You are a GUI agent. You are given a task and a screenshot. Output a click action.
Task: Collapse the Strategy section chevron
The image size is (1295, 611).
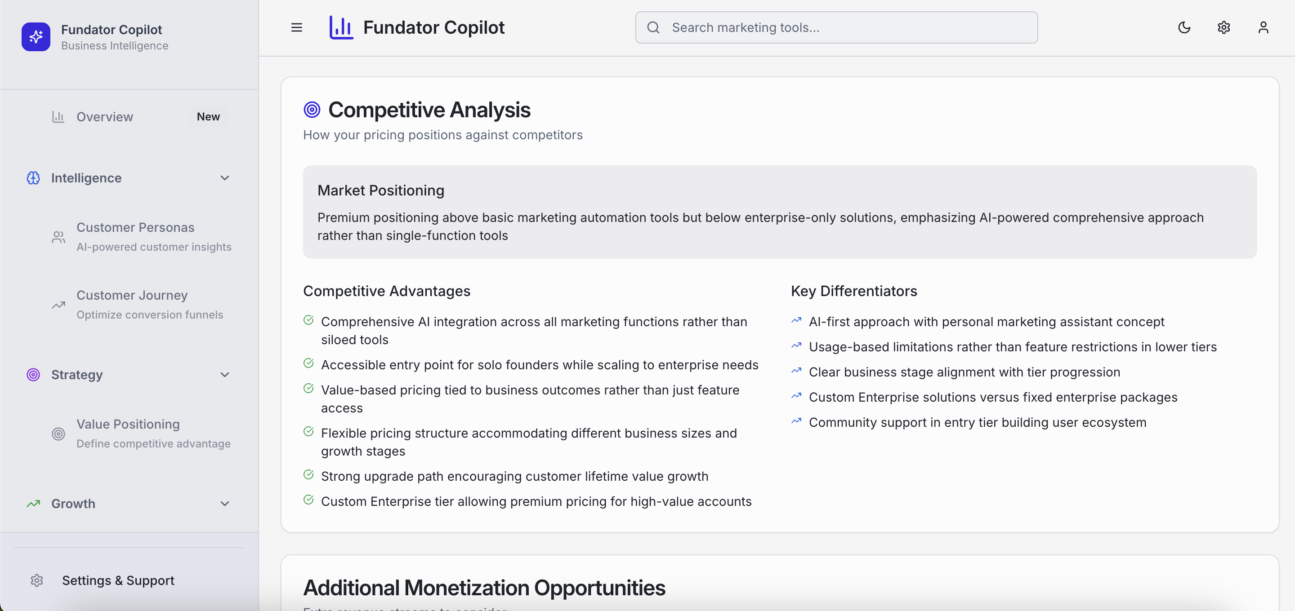(225, 374)
